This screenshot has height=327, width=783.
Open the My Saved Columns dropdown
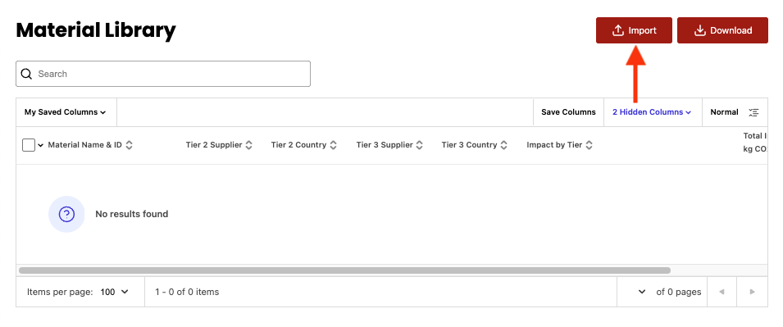click(x=66, y=112)
